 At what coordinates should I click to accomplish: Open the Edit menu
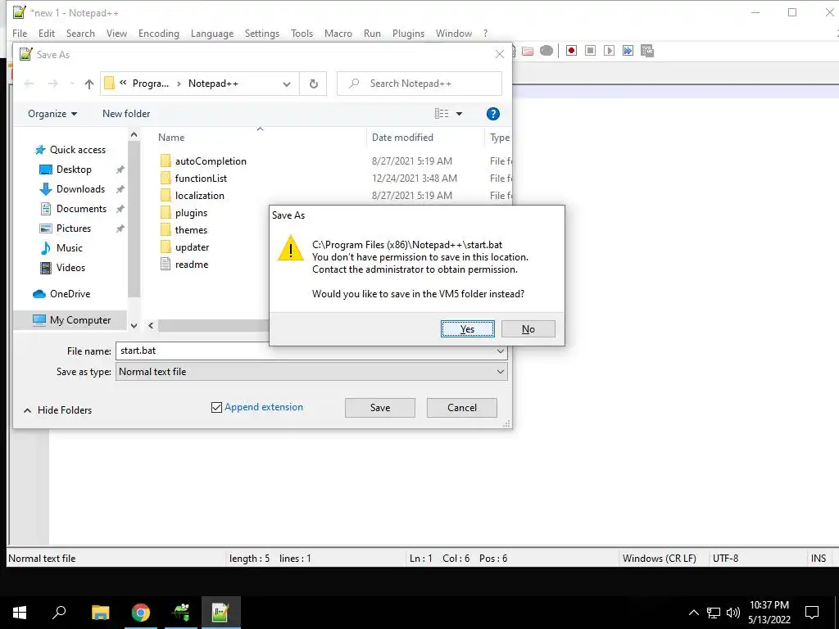click(47, 33)
